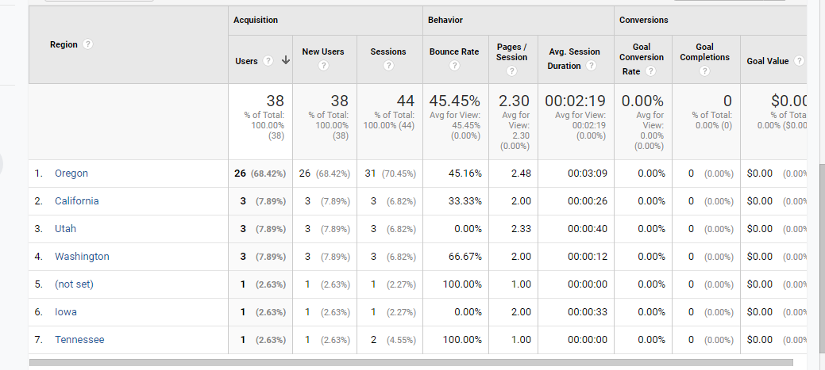
Task: Sort table by Bounce Rate header
Action: pyautogui.click(x=454, y=51)
